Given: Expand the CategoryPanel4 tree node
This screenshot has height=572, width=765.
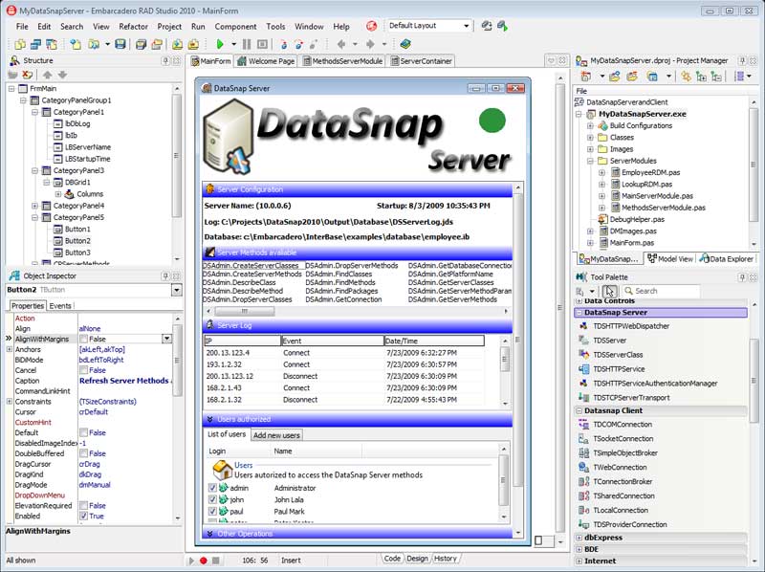Looking at the screenshot, I should coord(34,206).
